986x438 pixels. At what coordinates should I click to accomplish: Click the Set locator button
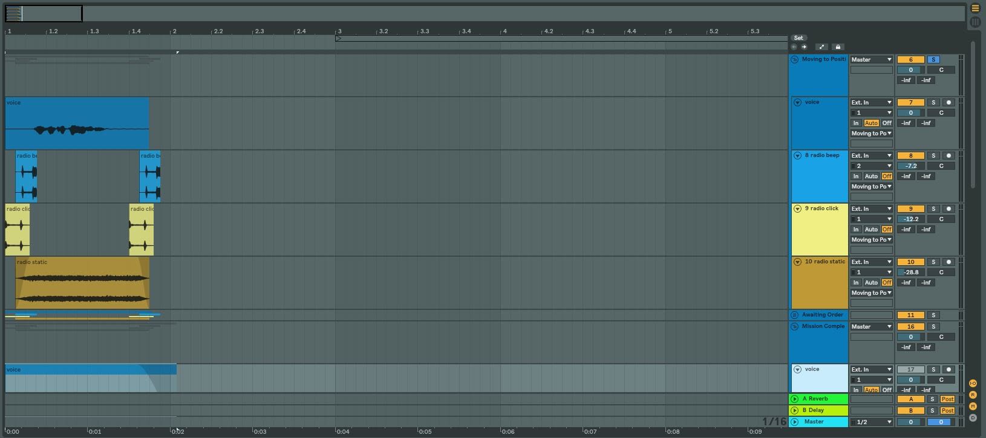798,38
